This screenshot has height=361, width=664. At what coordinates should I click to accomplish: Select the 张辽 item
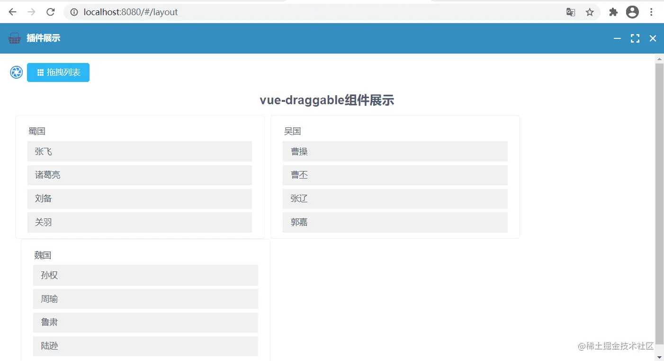pos(395,199)
